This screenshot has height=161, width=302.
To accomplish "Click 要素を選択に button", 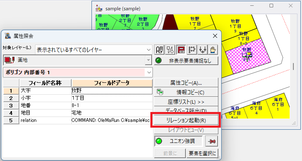I will pos(202,153).
